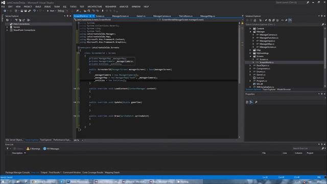Open the ARCHITECTURE menu
The image size is (327, 184).
click(95, 7)
